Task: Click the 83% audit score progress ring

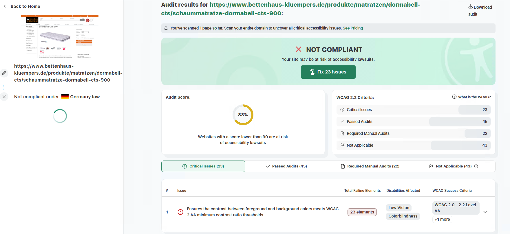Action: [243, 115]
